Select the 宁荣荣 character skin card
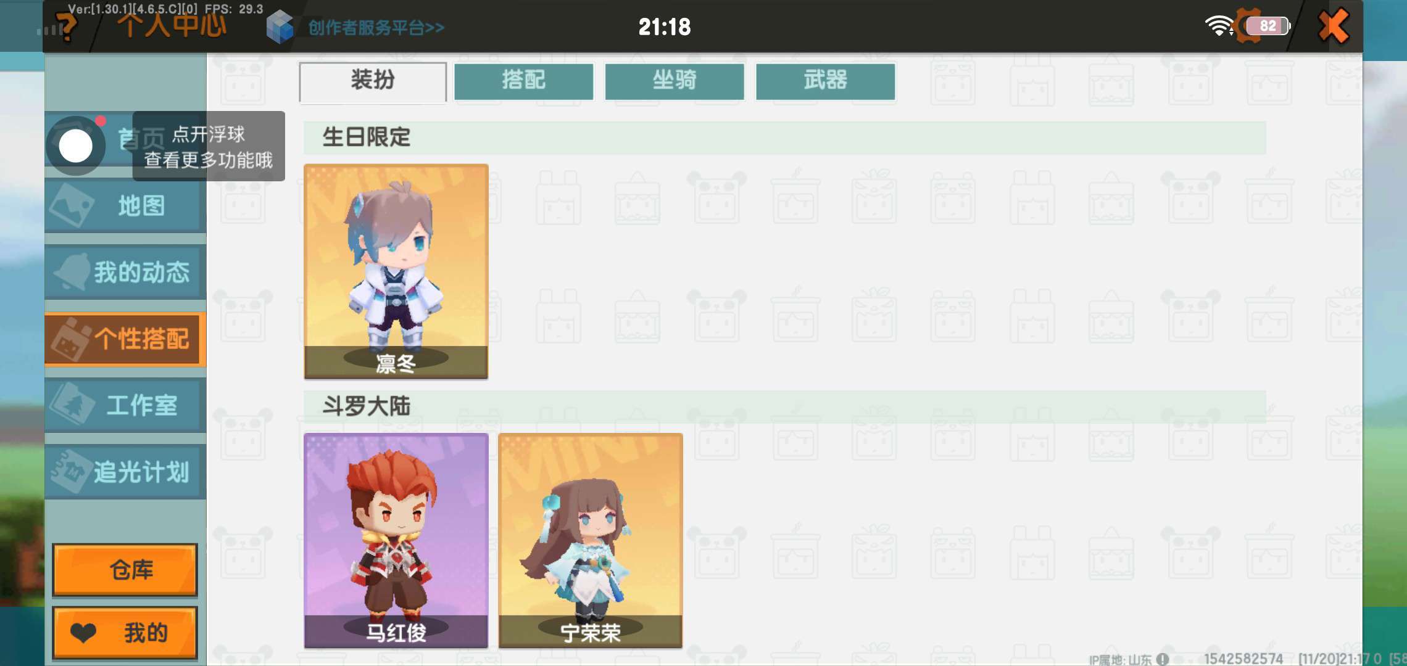Viewport: 1407px width, 666px height. pyautogui.click(x=591, y=541)
